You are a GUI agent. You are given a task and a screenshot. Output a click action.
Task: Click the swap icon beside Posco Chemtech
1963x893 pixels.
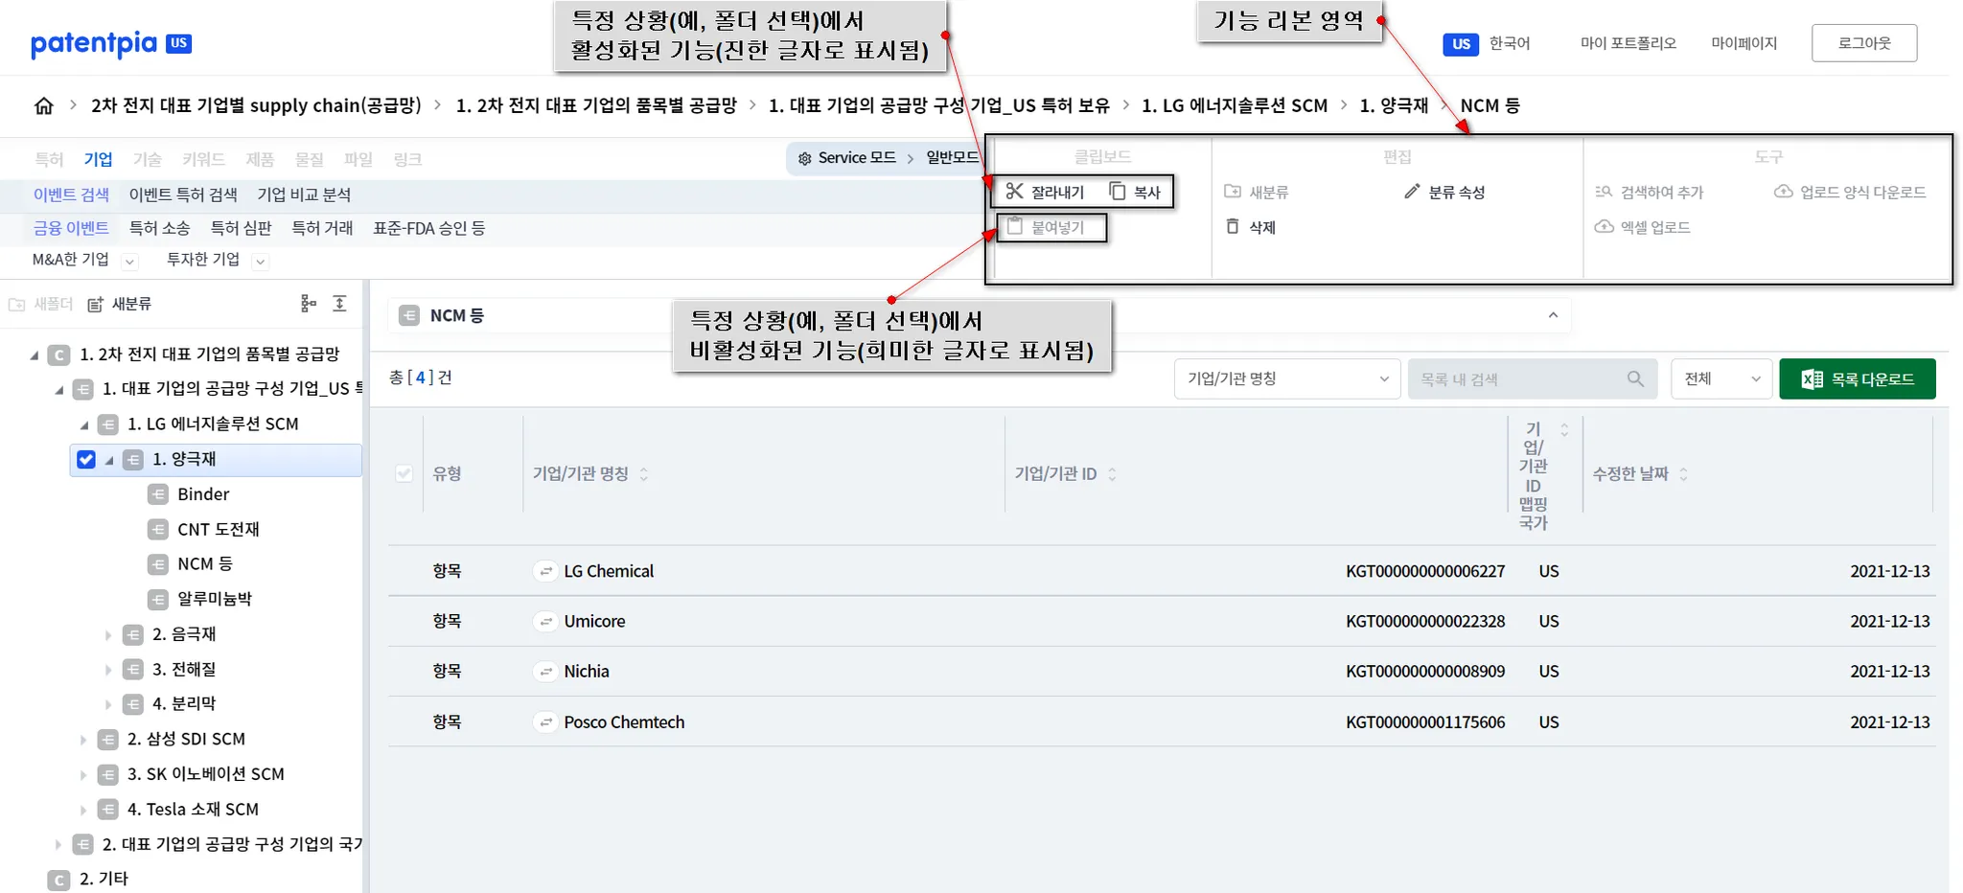[545, 721]
